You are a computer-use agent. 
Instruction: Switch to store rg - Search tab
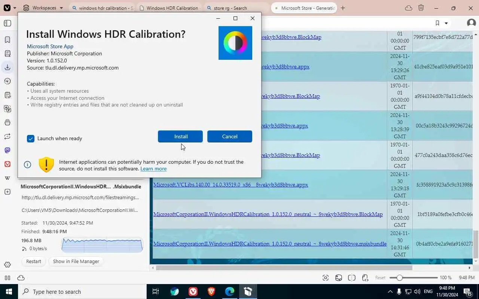point(236,8)
